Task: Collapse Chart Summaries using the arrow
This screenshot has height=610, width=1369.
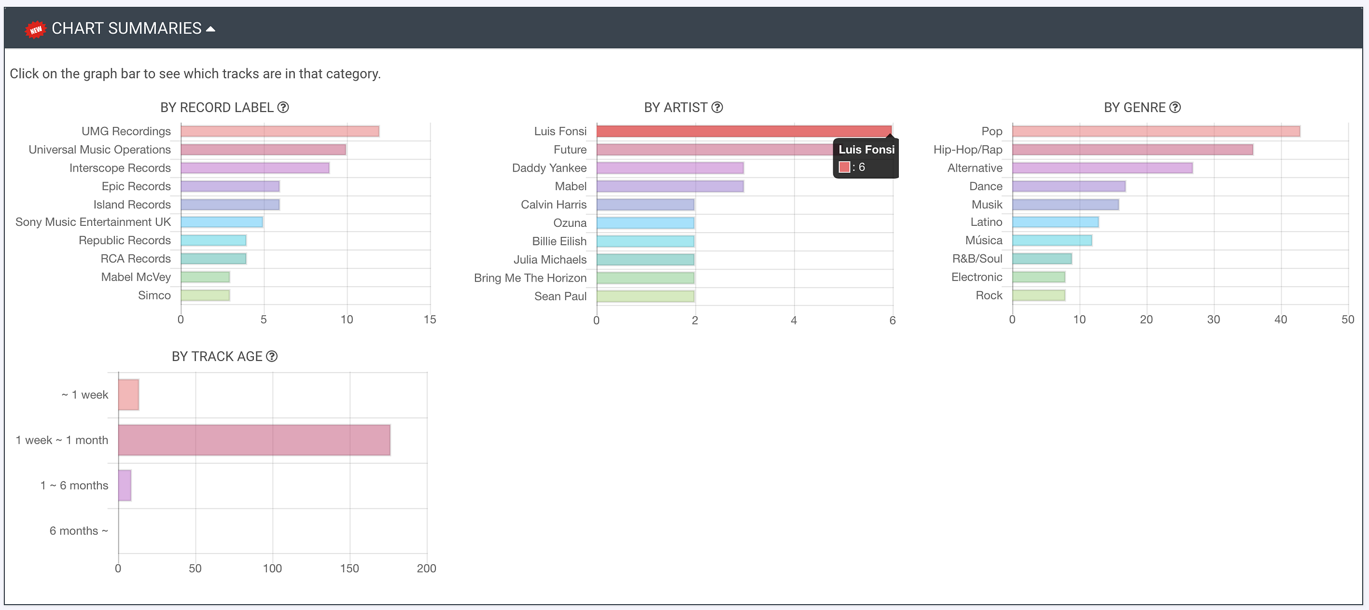Action: click(211, 29)
